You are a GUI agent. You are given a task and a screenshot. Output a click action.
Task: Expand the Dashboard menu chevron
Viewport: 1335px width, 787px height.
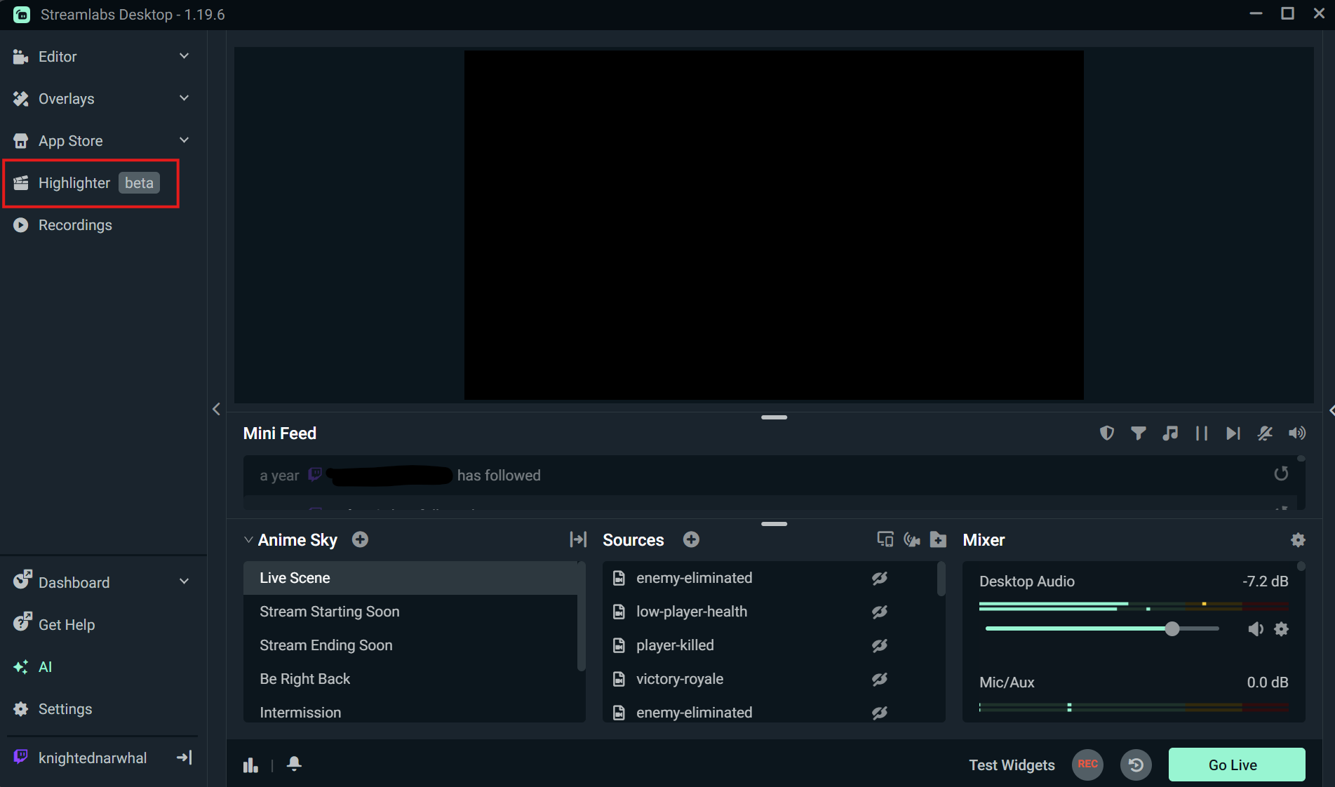coord(184,581)
